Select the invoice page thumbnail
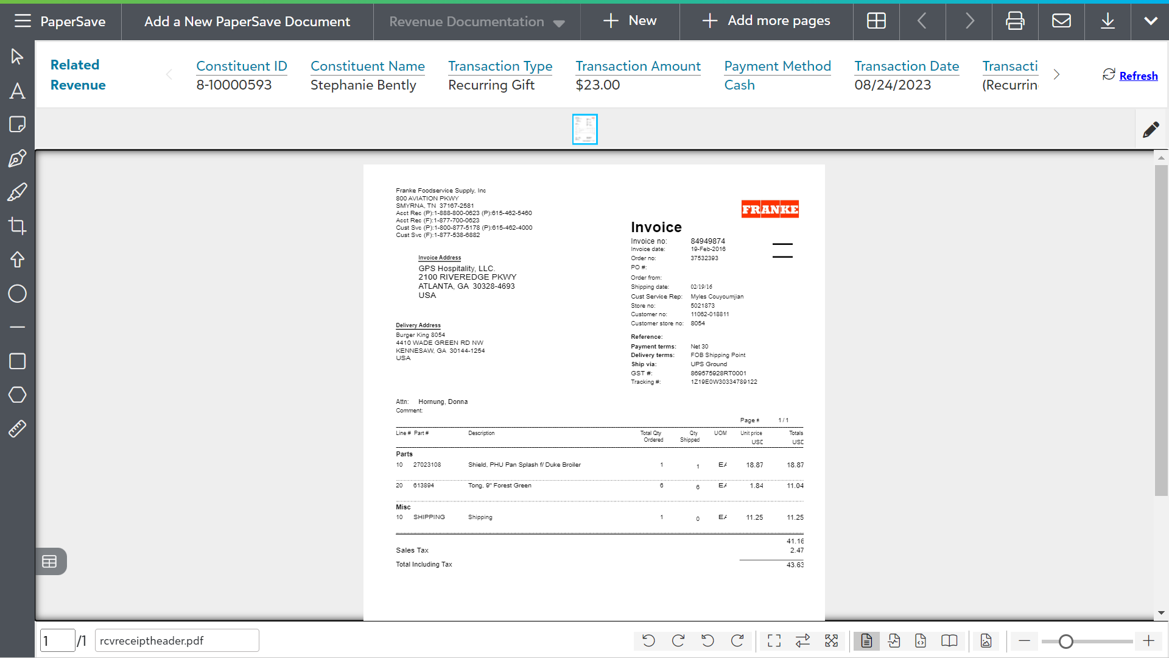Viewport: 1169px width, 658px height. coord(584,129)
